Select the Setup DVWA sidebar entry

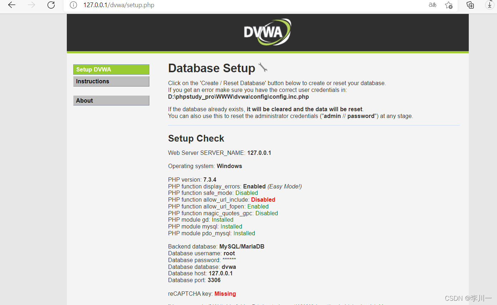pos(111,69)
